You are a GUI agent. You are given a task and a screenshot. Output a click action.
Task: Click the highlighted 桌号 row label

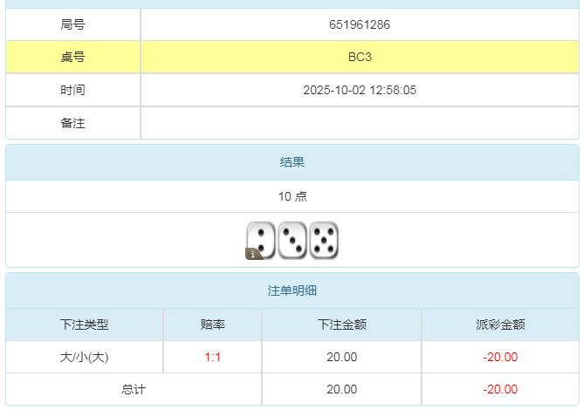tap(73, 57)
